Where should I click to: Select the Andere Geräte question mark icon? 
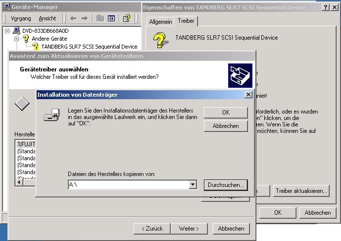point(26,39)
